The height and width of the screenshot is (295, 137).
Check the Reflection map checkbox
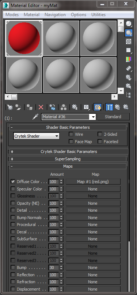click(x=13, y=275)
